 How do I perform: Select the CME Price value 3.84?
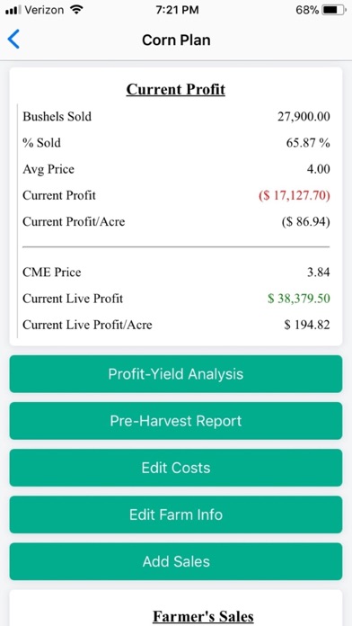pyautogui.click(x=319, y=273)
